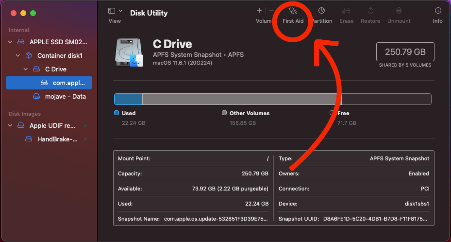This screenshot has height=242, width=451.
Task: Show the Info panel icon
Action: tap(438, 11)
